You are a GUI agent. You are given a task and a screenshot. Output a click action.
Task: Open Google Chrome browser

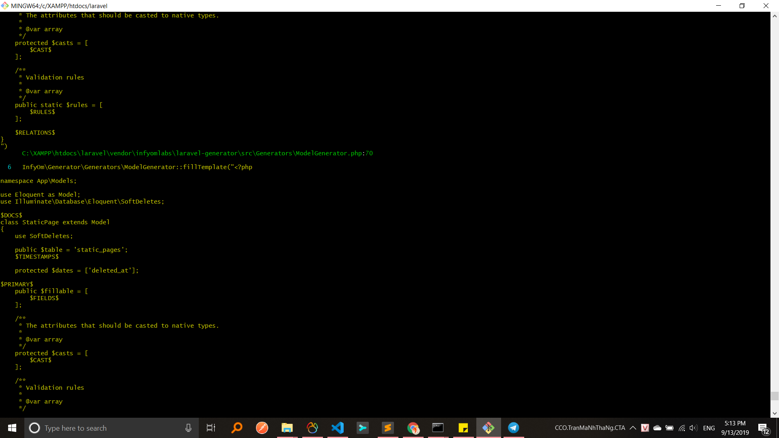413,427
